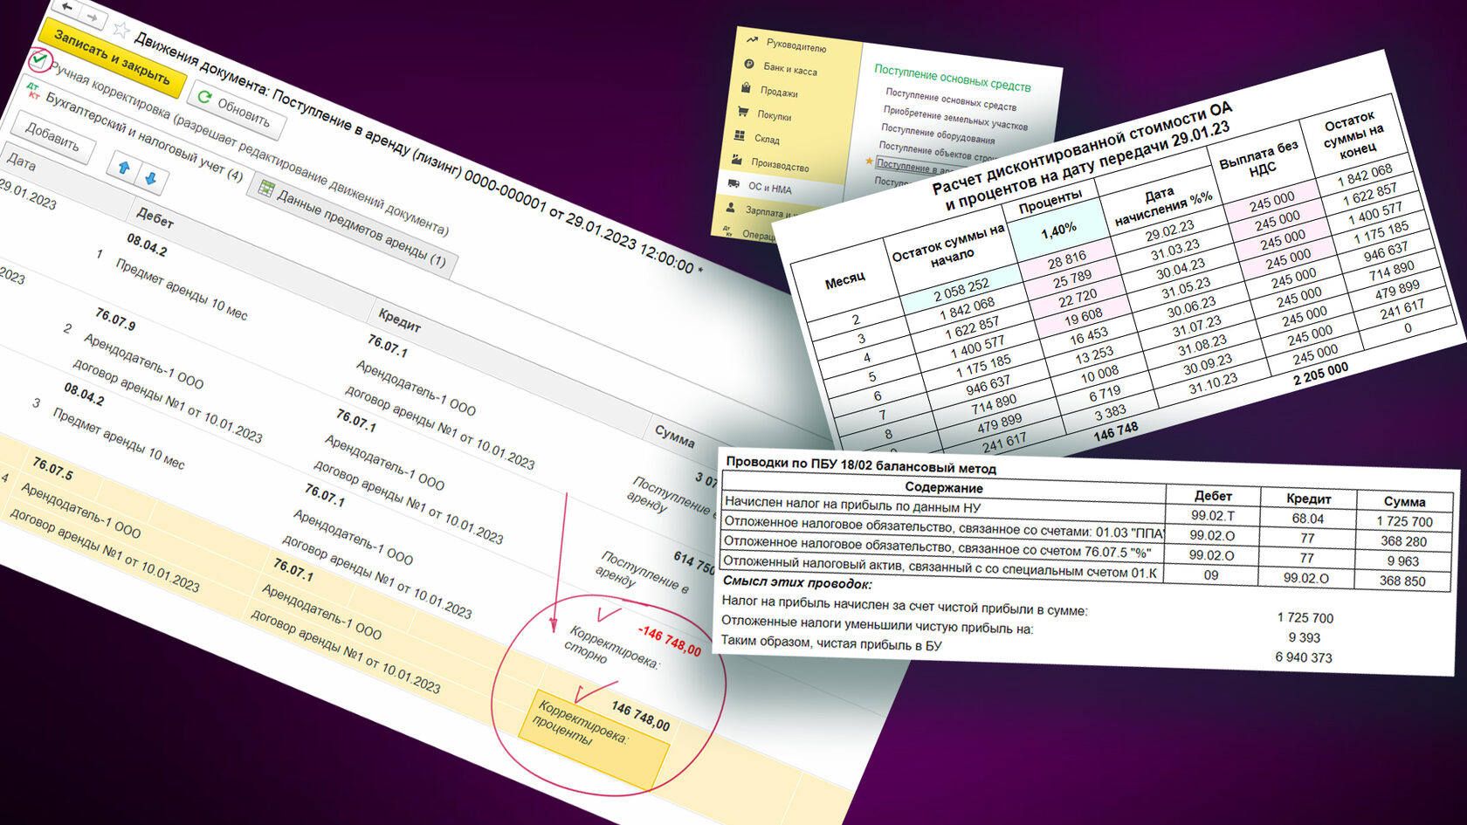
Task: Toggle the Ручная корректировка checkbox
Action: point(39,60)
